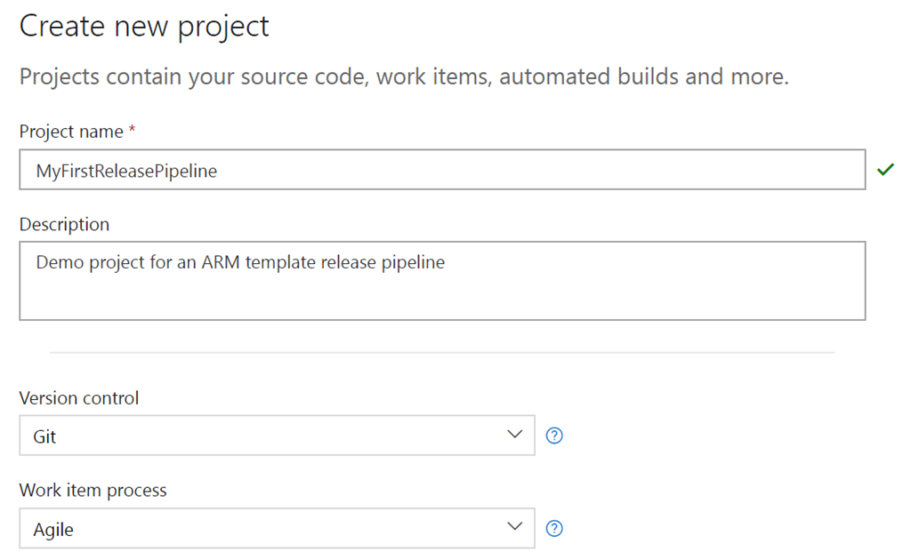Click the Work item process label

(93, 491)
